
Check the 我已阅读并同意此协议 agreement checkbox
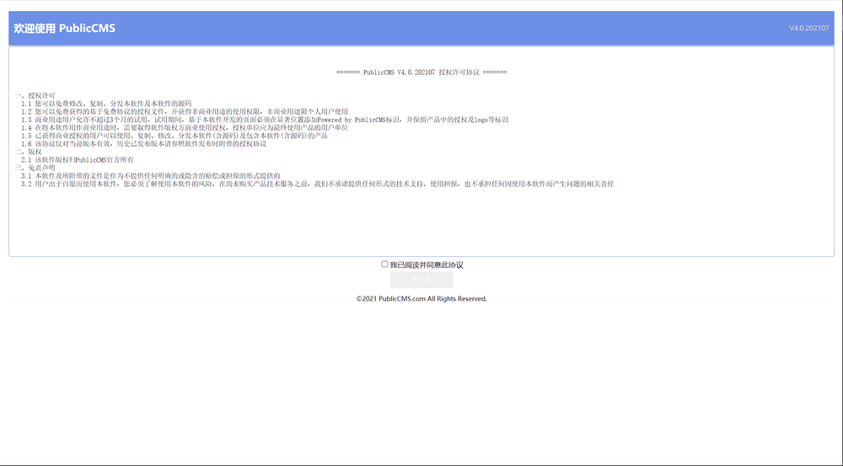384,265
